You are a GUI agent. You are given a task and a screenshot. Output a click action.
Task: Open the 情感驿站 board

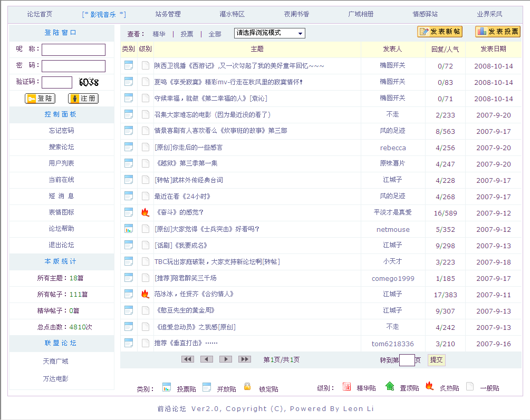point(425,14)
